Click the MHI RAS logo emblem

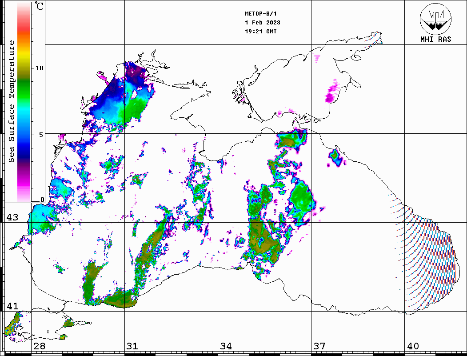(436, 19)
